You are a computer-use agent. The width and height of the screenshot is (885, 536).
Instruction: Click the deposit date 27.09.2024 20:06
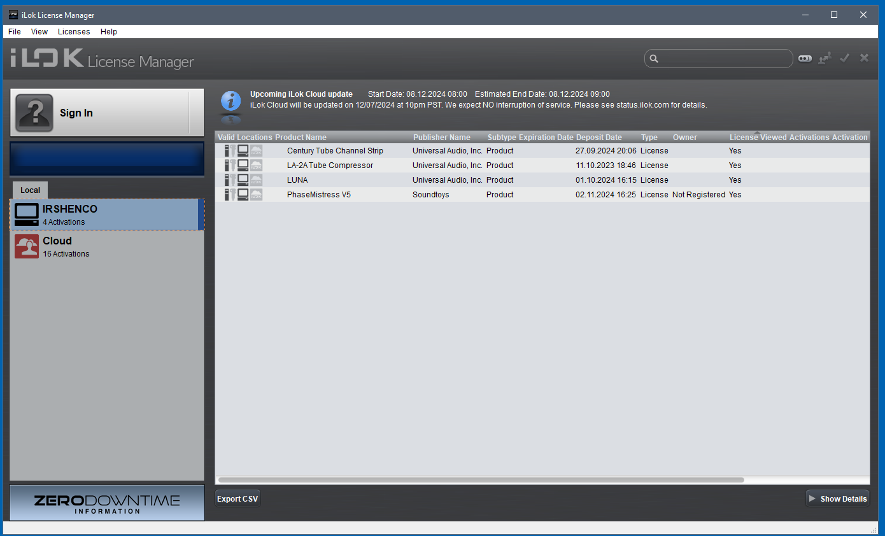pos(606,151)
